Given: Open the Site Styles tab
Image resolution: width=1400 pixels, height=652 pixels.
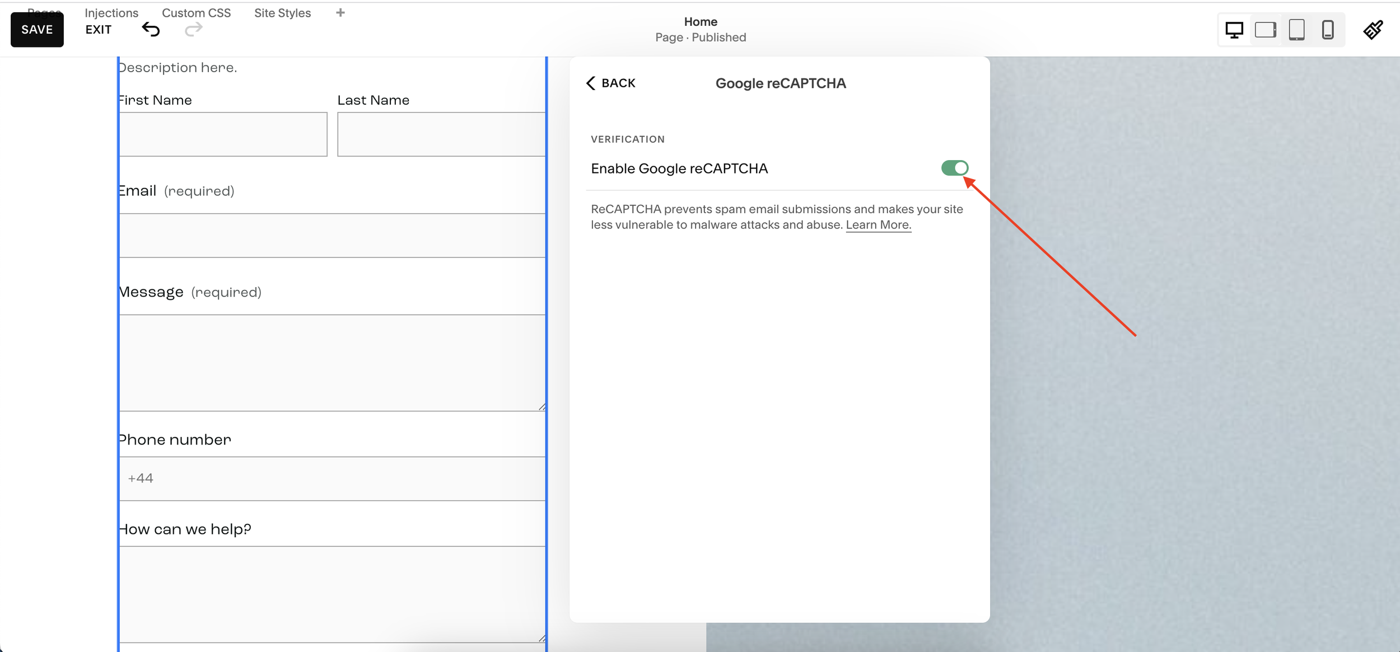Looking at the screenshot, I should (282, 12).
